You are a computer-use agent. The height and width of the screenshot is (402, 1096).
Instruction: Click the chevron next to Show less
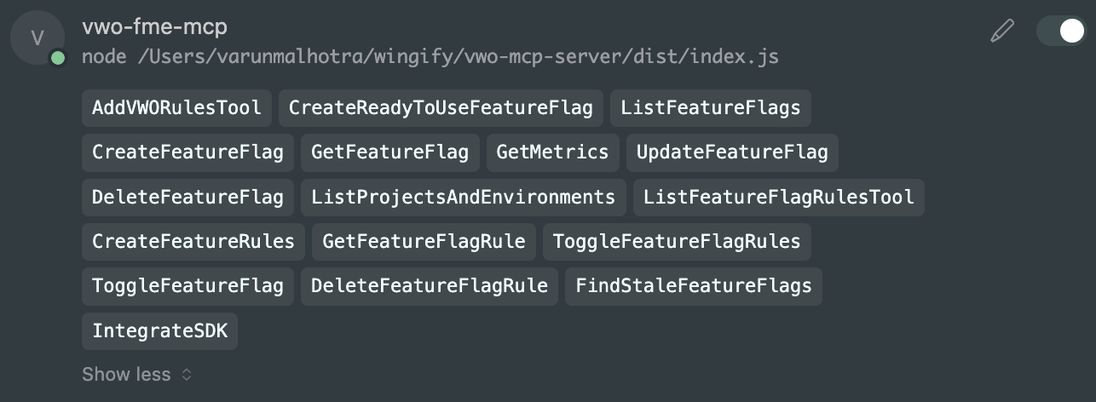click(x=187, y=375)
